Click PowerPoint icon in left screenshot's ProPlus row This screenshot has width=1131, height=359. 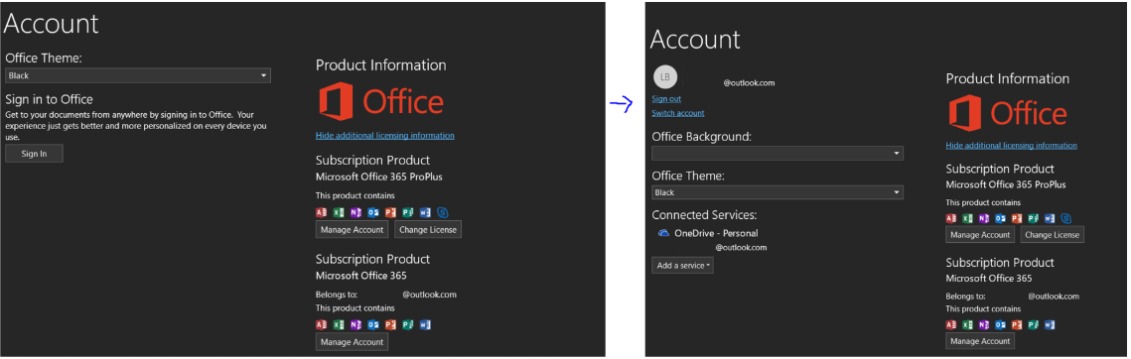click(391, 212)
